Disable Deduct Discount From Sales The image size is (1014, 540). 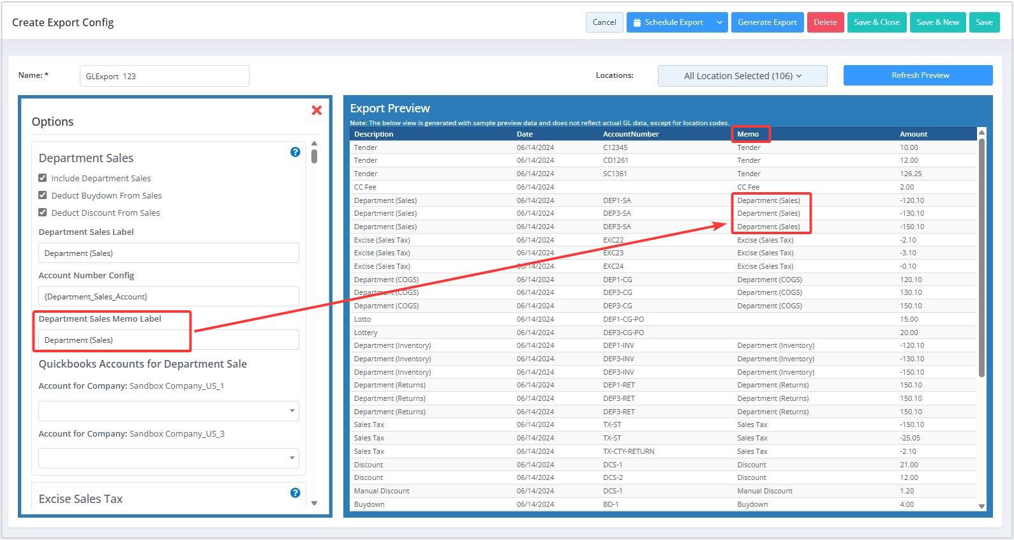click(43, 213)
